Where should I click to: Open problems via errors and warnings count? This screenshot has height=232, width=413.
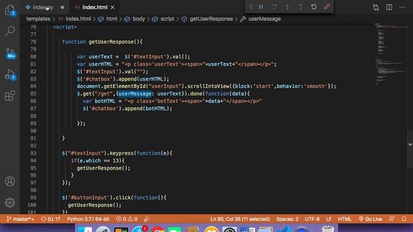(127, 219)
